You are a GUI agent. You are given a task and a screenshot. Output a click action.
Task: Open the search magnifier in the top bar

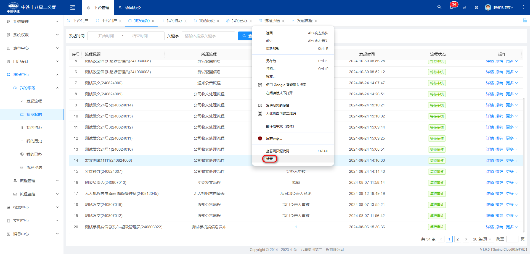(x=439, y=7)
